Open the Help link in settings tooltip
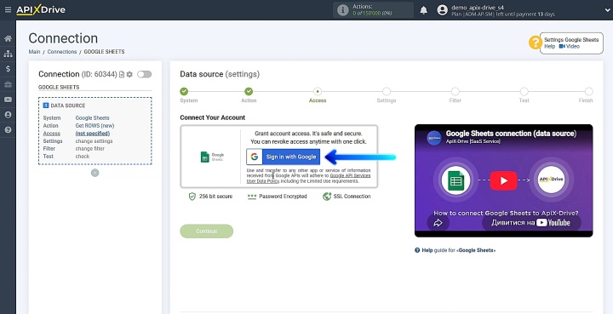Image resolution: width=613 pixels, height=314 pixels. click(x=549, y=46)
